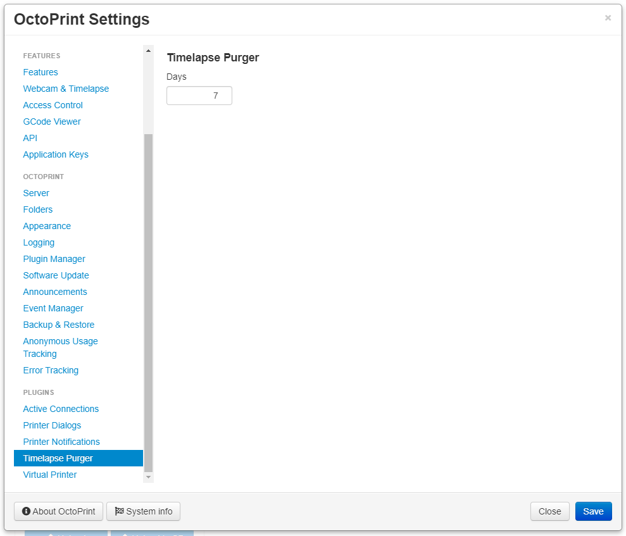Select Event Manager section
This screenshot has height=536, width=626.
click(53, 308)
